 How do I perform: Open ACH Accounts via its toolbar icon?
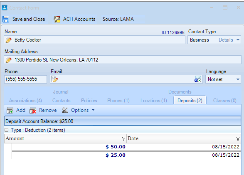(57, 19)
